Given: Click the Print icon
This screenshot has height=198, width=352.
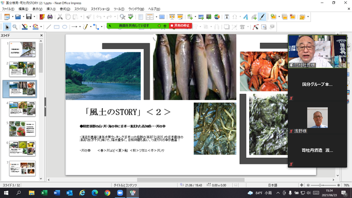Looking at the screenshot, I should click(50, 17).
